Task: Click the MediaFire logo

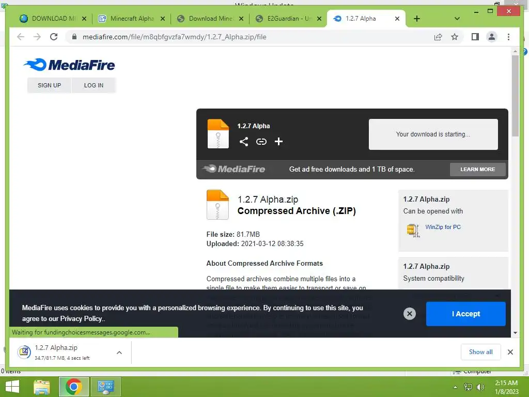Action: 69,65
